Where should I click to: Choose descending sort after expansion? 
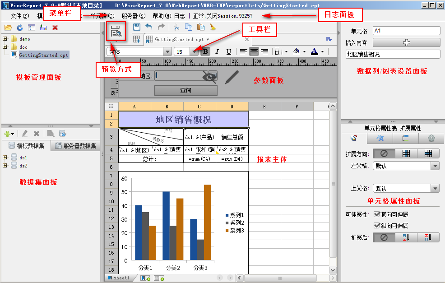tap(428, 237)
